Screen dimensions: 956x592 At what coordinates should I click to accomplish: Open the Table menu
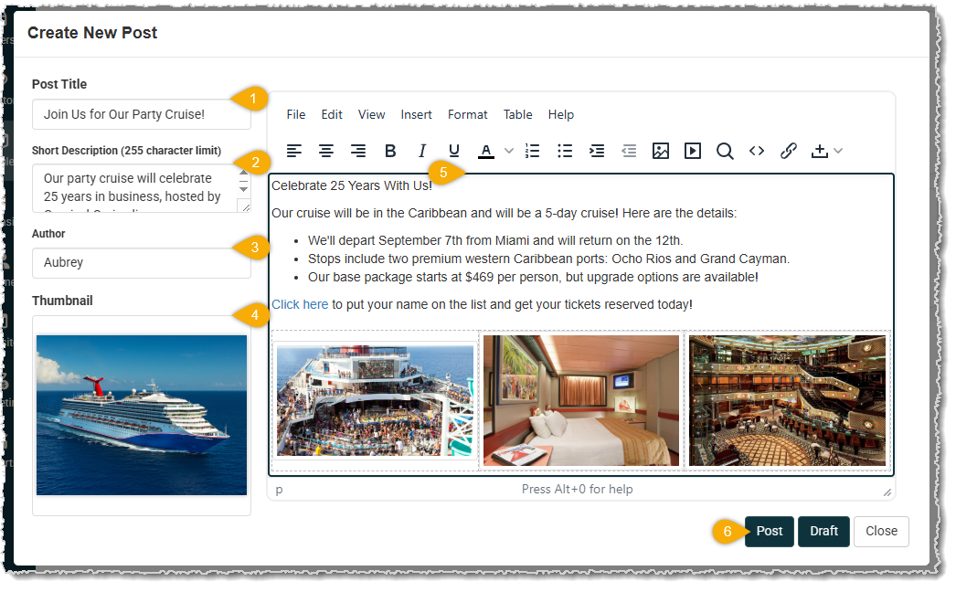pos(517,114)
